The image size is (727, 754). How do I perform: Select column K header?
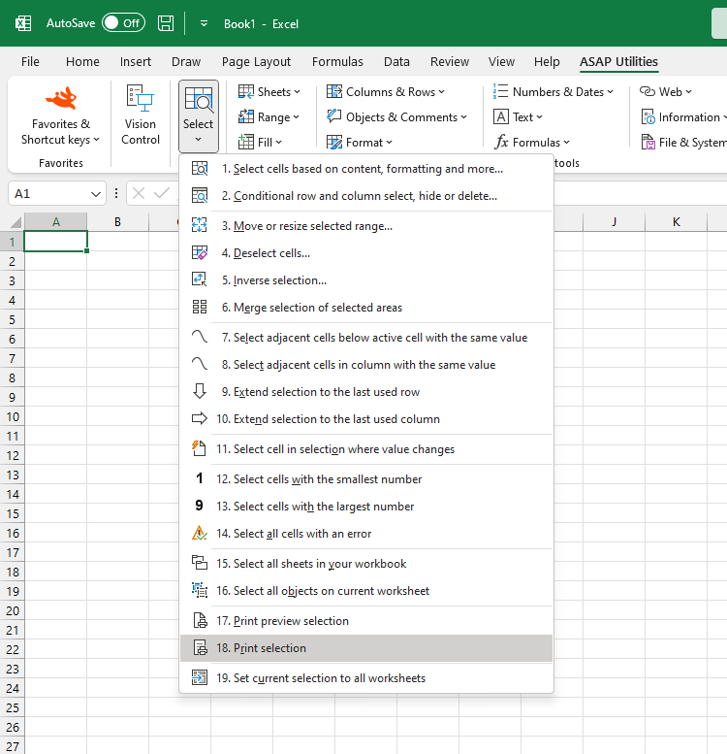pyautogui.click(x=676, y=222)
